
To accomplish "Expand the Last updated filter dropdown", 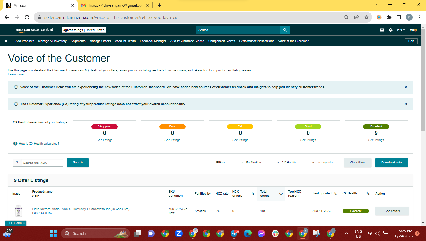I will pyautogui.click(x=323, y=163).
